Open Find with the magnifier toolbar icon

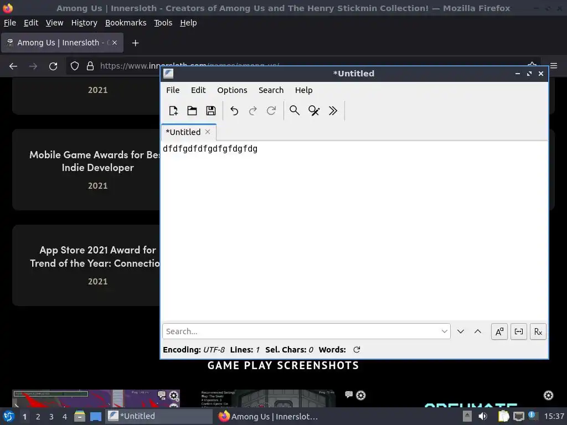pos(295,111)
